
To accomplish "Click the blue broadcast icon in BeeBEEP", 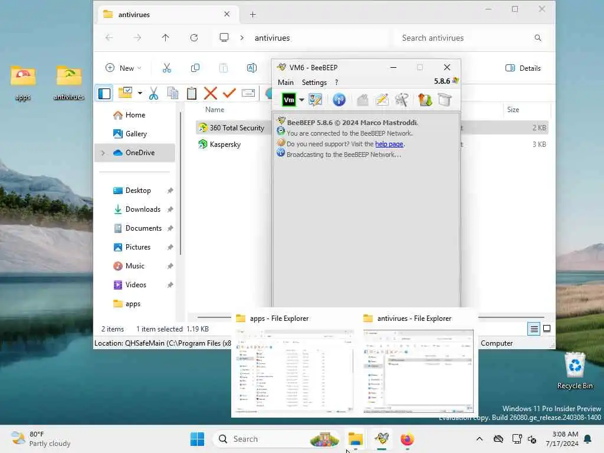I will [339, 100].
